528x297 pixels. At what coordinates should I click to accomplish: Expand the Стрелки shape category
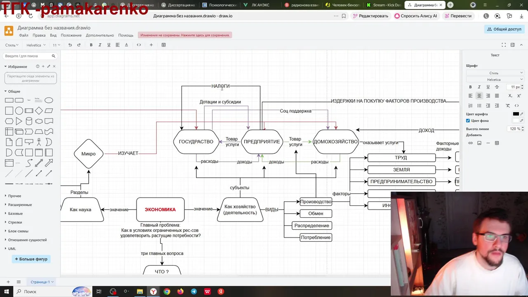coord(15,222)
